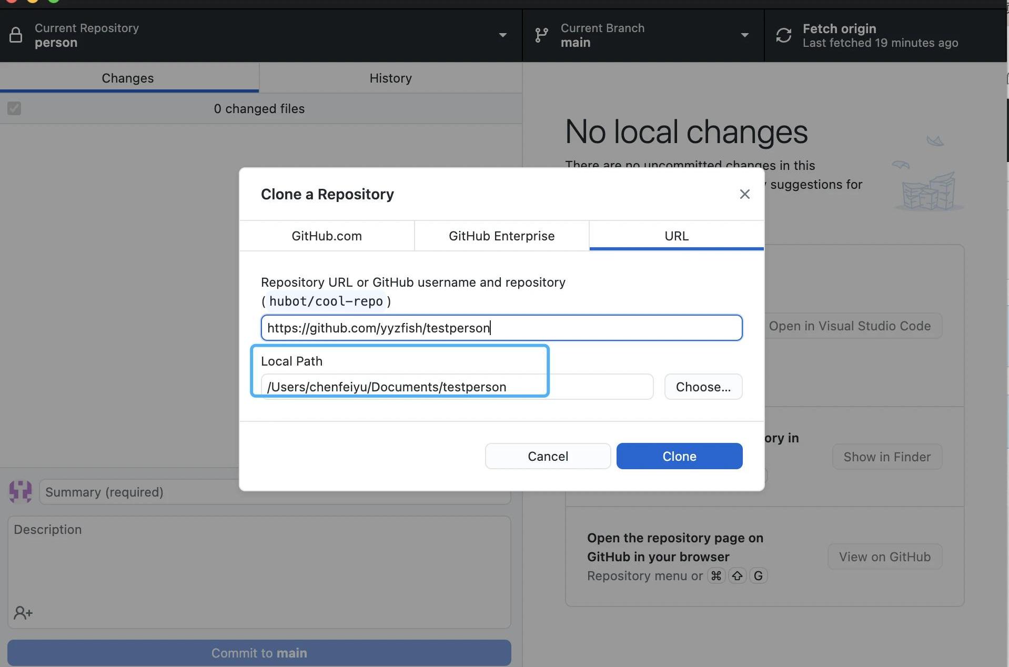Screen dimensions: 1009x667
Task: Cancel the clone dialog
Action: pyautogui.click(x=548, y=456)
